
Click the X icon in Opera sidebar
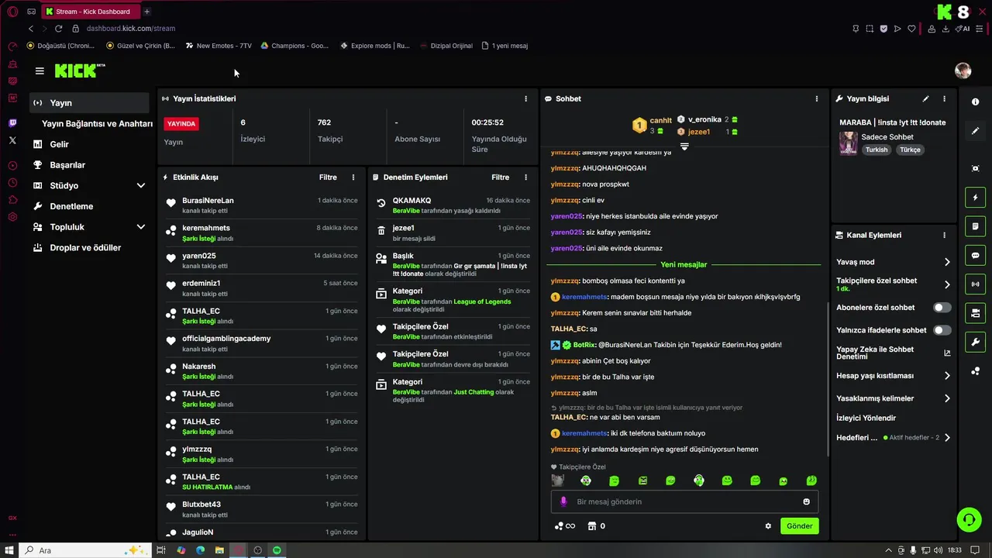pos(12,140)
